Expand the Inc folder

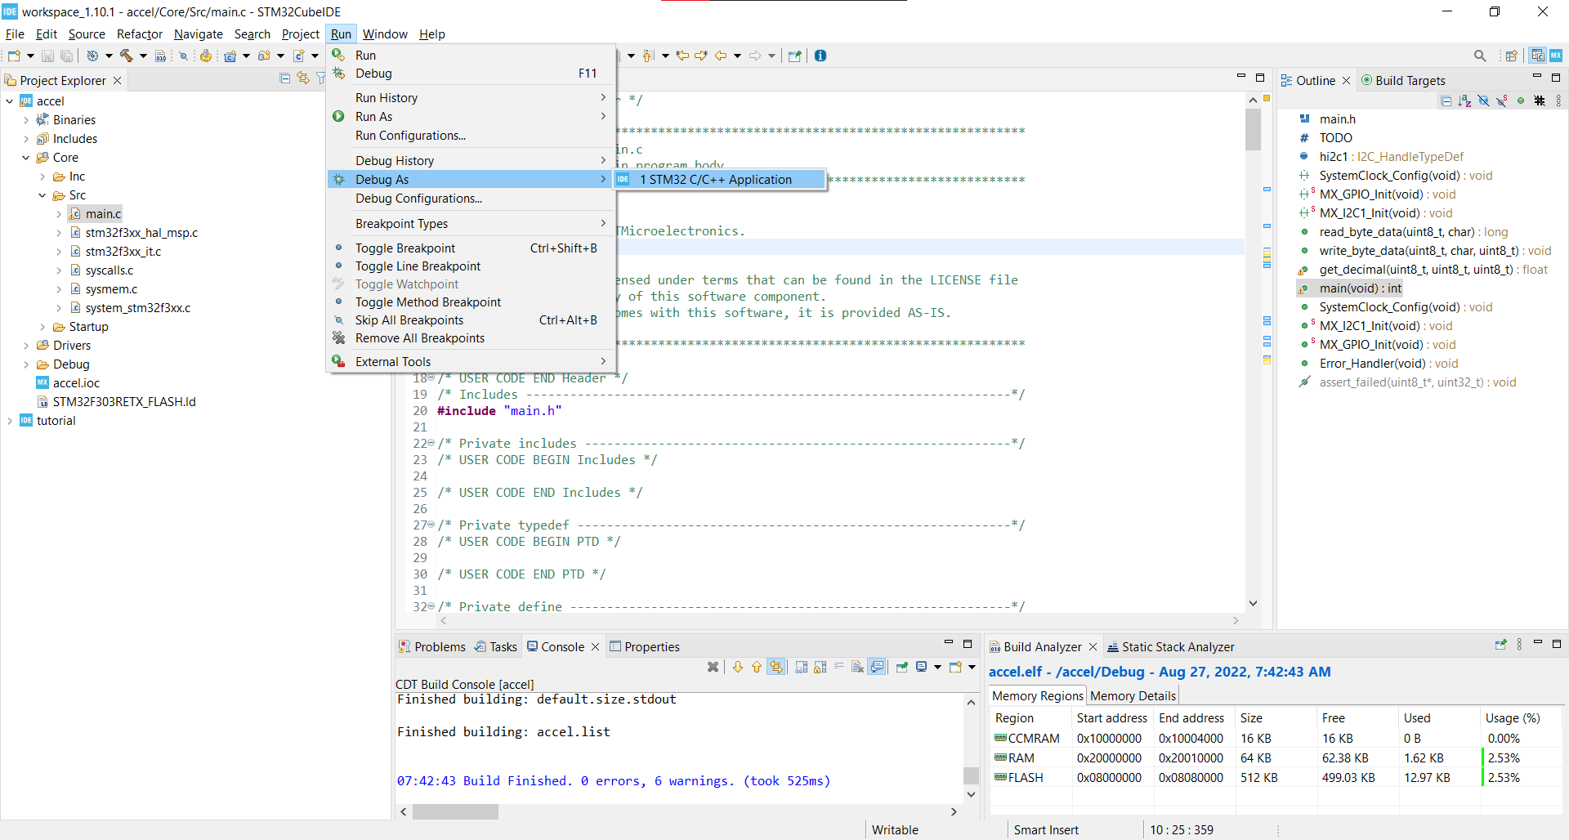42,176
